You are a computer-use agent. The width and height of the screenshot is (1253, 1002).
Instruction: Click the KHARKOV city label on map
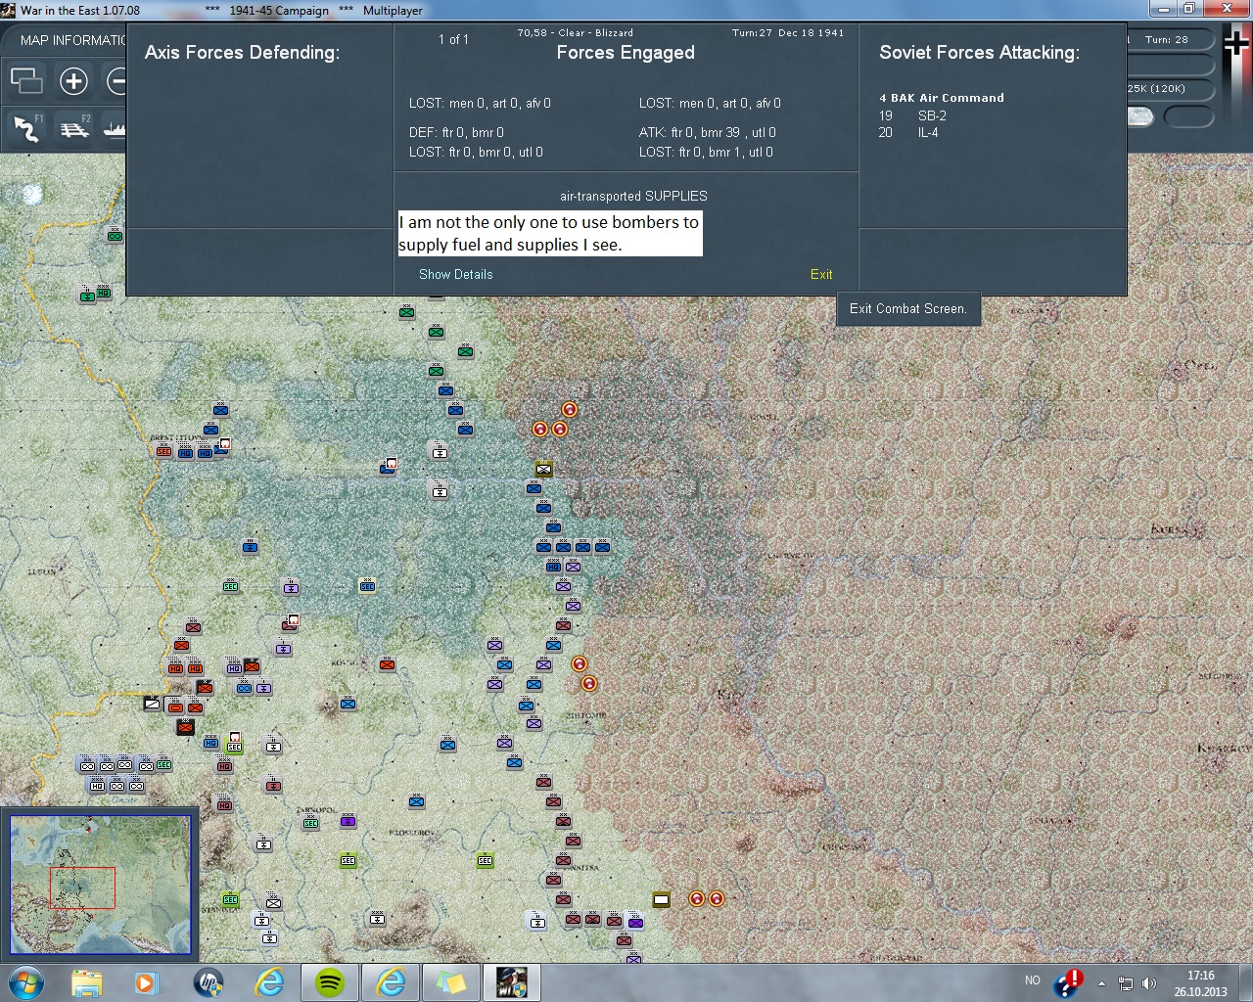click(1224, 749)
